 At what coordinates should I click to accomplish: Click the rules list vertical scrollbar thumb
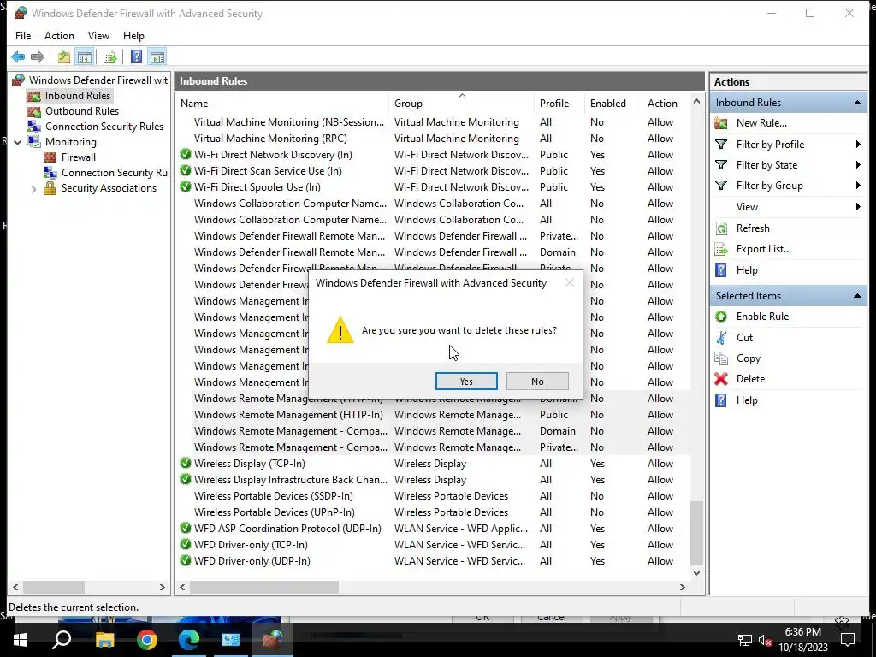coord(696,534)
